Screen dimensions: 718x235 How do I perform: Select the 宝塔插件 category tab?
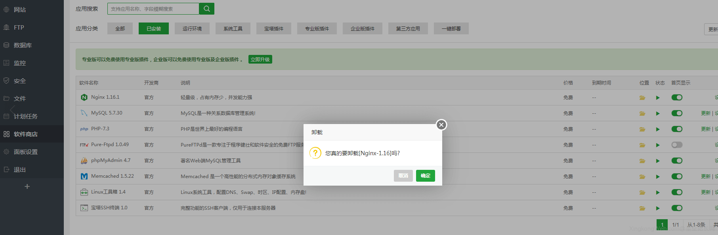[x=274, y=28]
